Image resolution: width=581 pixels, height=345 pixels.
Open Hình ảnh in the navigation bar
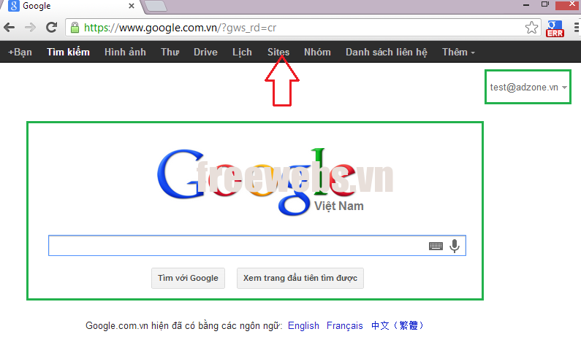[x=125, y=52]
